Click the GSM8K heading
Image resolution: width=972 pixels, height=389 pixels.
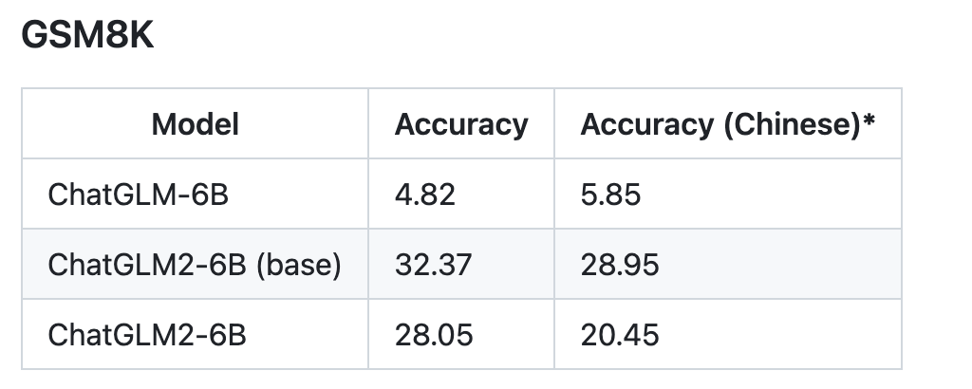point(87,35)
